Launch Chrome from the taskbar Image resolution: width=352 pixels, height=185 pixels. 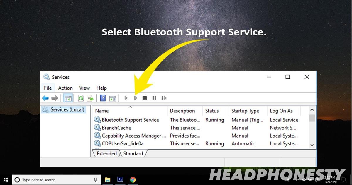pos(133,180)
